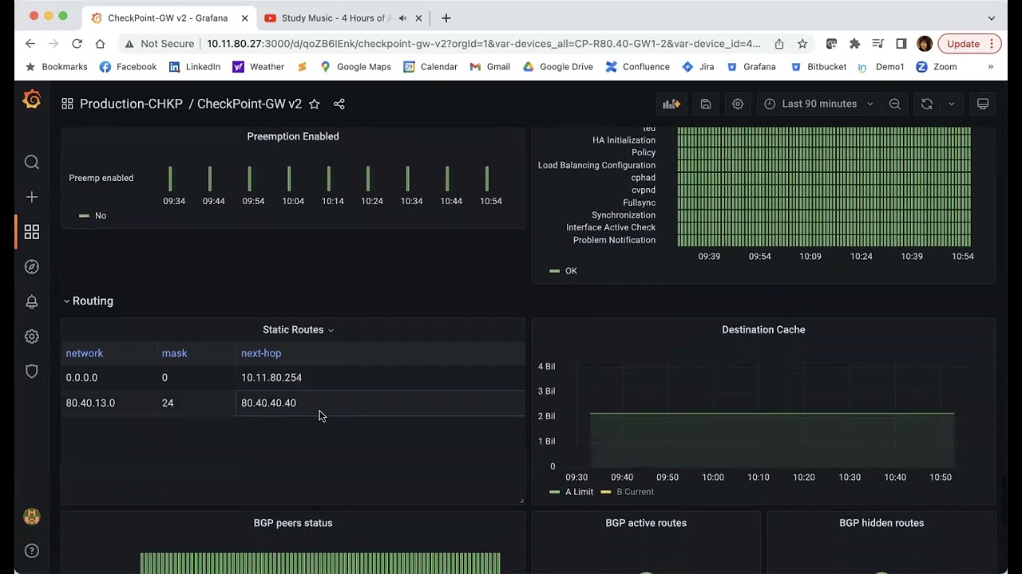This screenshot has width=1022, height=574.
Task: Open a new browser tab
Action: pyautogui.click(x=446, y=18)
